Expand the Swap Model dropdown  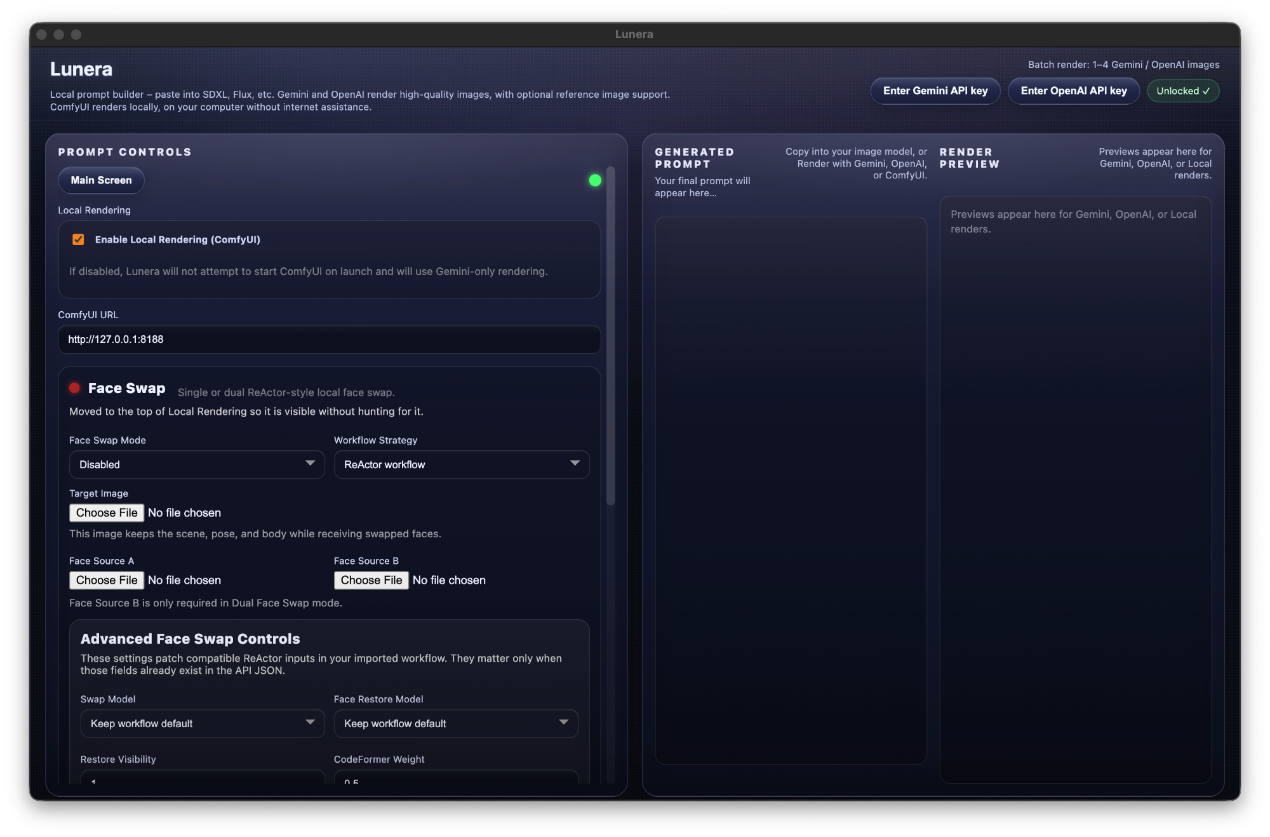(202, 723)
